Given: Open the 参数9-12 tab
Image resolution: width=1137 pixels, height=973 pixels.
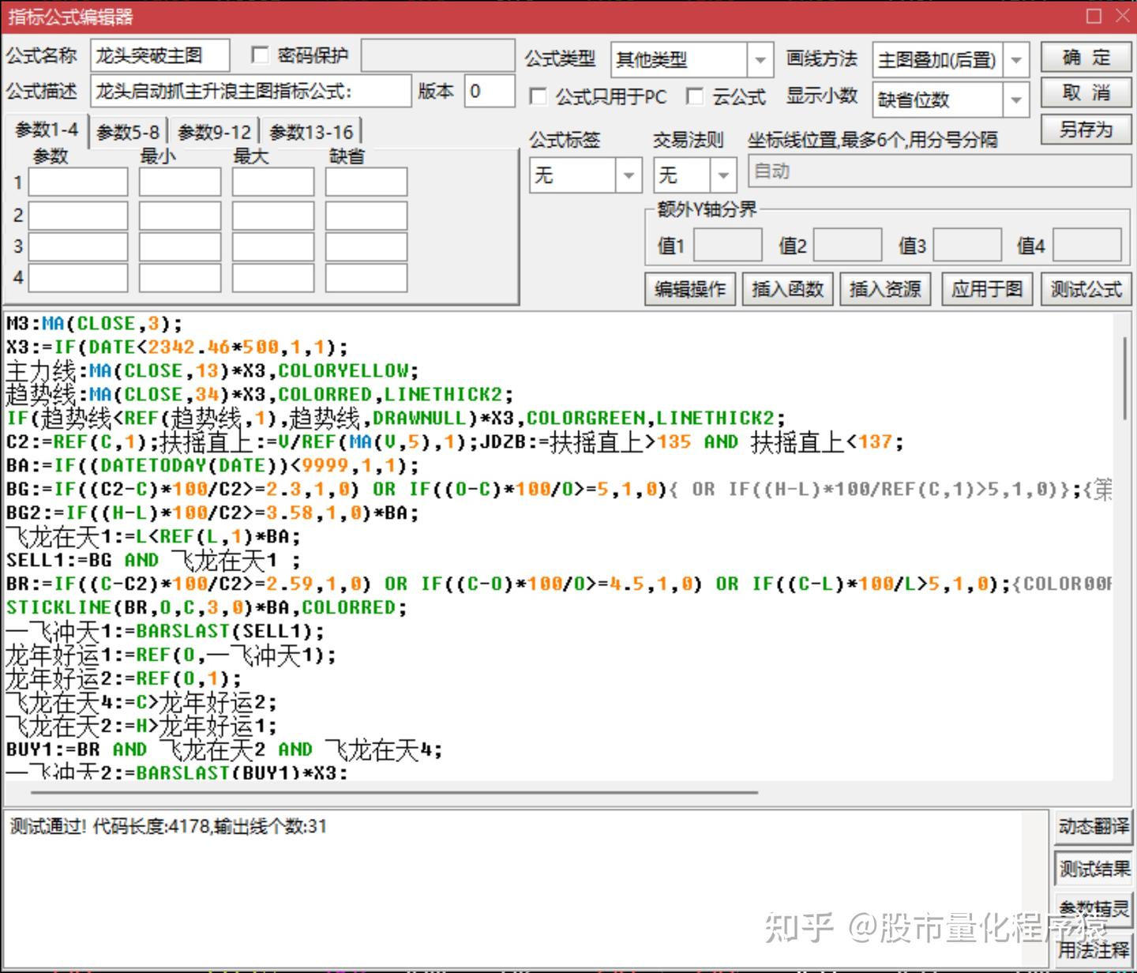Looking at the screenshot, I should click(x=214, y=132).
